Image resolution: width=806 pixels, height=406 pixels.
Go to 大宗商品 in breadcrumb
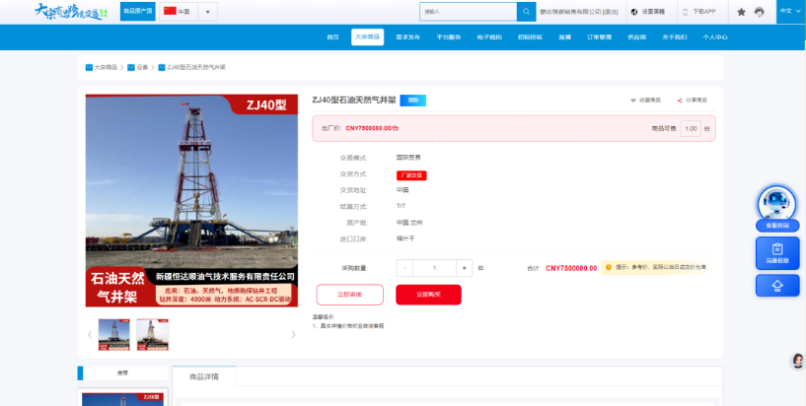(x=106, y=67)
